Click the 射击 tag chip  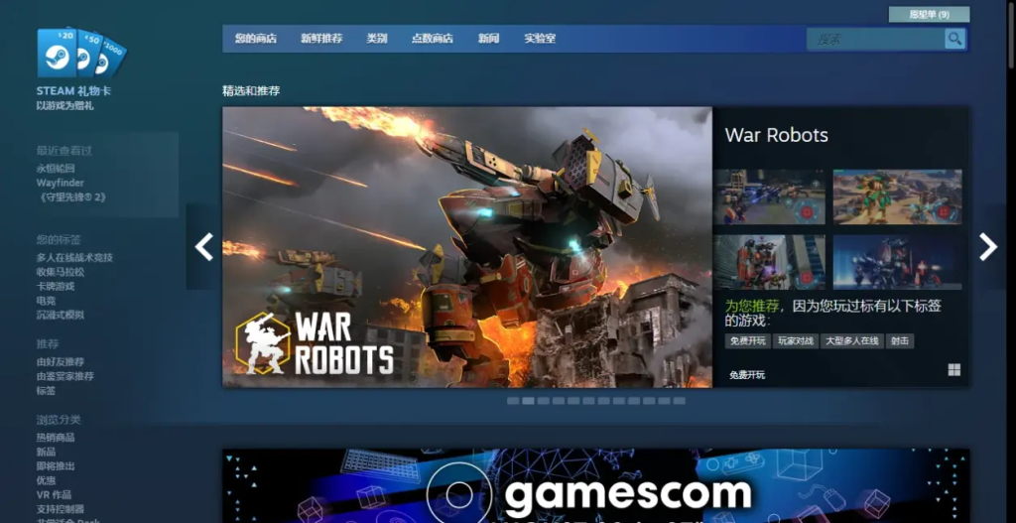coord(899,340)
